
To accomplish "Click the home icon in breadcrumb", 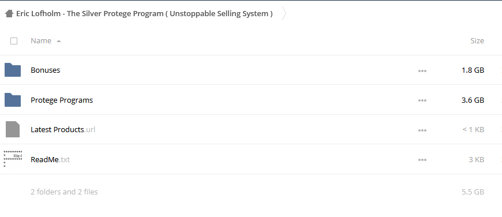I will tap(9, 13).
